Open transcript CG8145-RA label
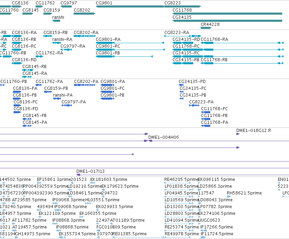Screen dimensions: 289x239 (35, 73)
